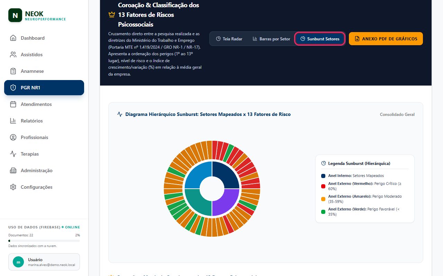Click the pie icon beside Legenda Sunburst
This screenshot has width=443, height=276.
tap(324, 163)
